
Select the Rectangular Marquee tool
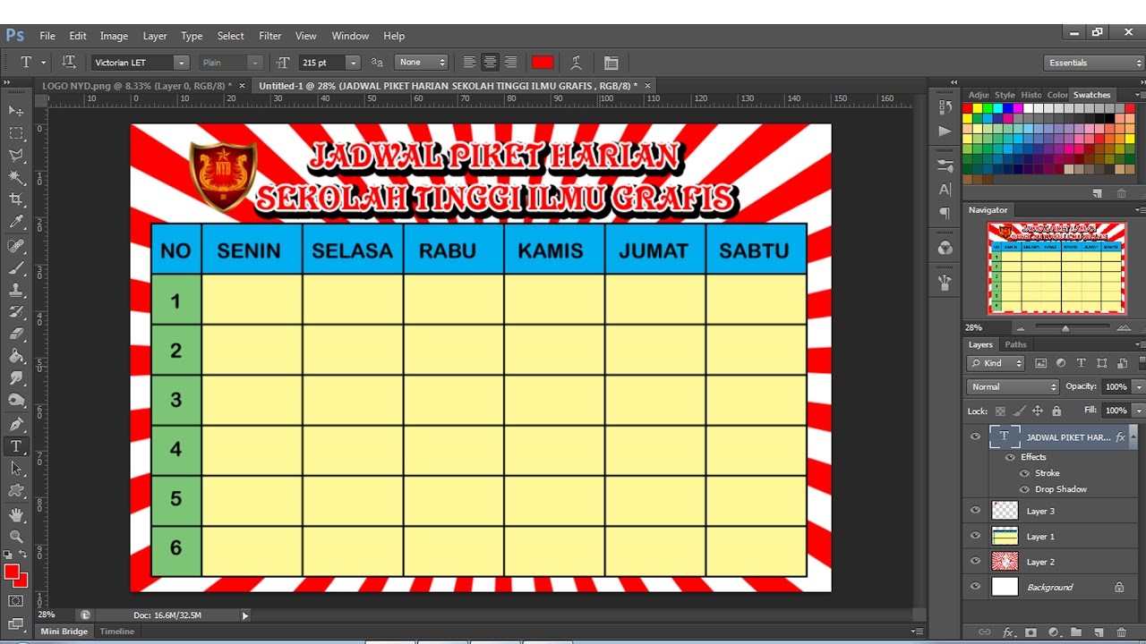coord(16,133)
